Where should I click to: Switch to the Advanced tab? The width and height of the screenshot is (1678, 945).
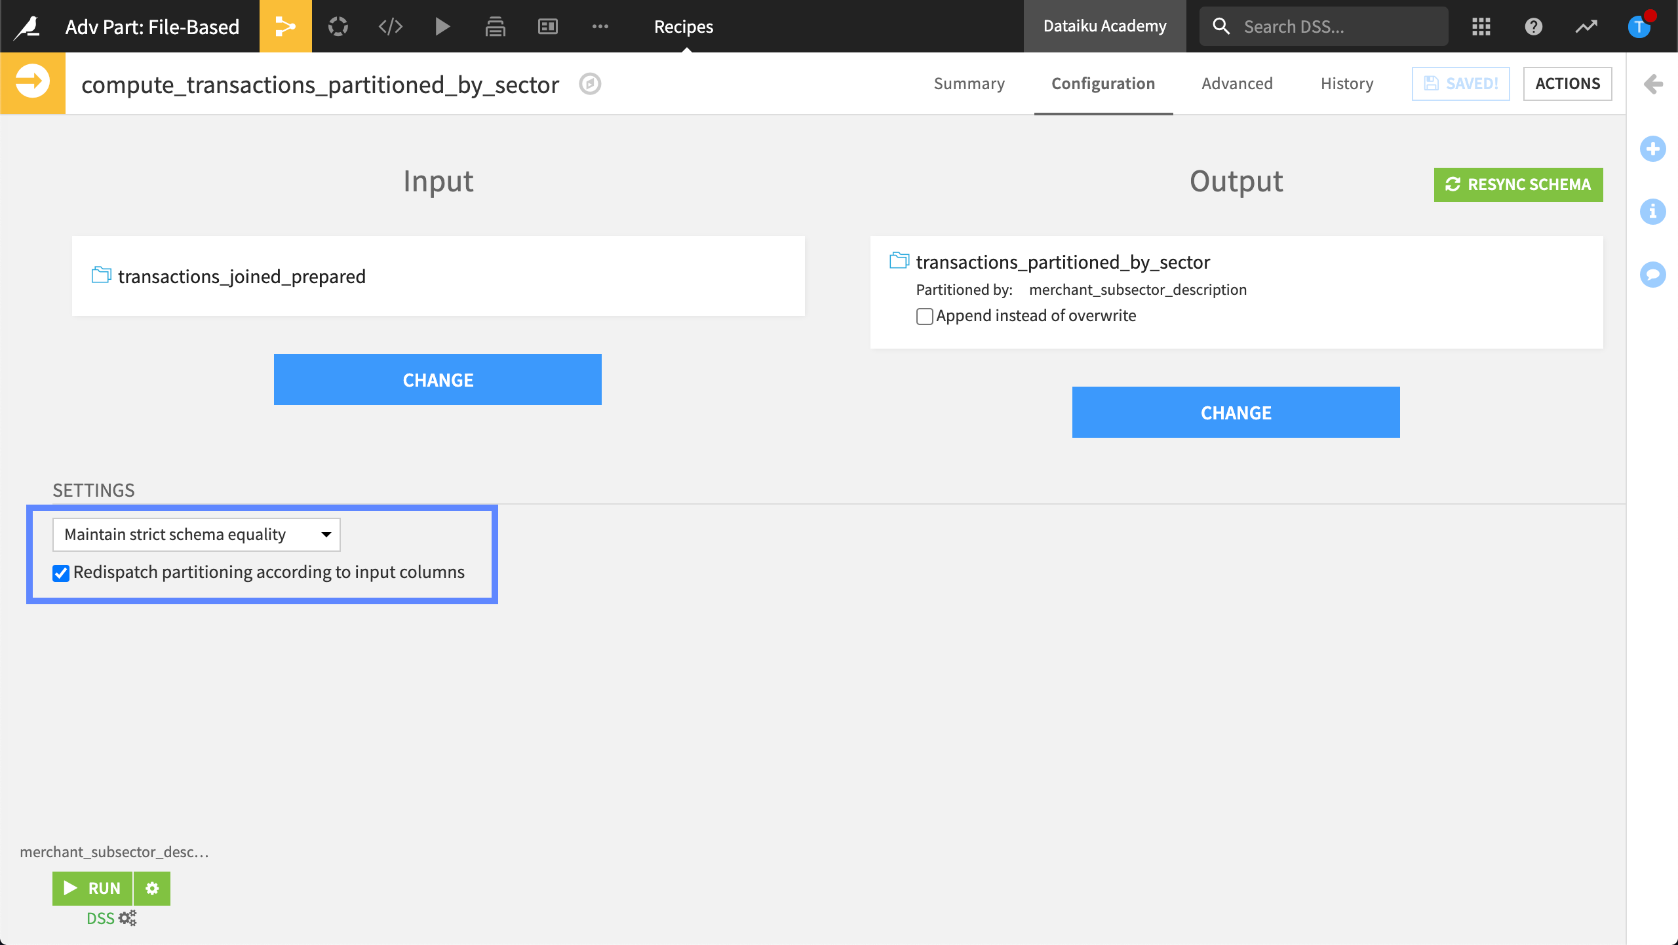coord(1237,83)
